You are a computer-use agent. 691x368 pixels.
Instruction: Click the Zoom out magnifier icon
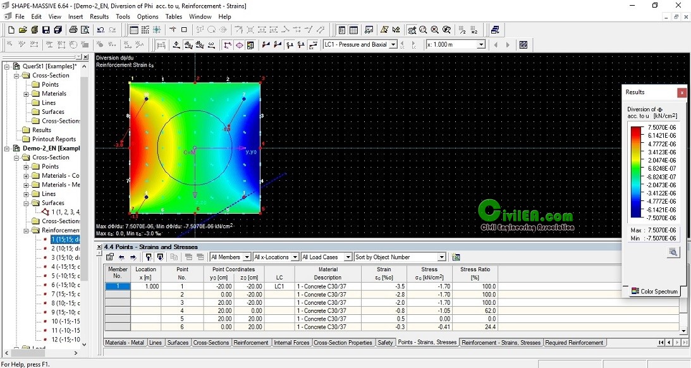click(424, 30)
